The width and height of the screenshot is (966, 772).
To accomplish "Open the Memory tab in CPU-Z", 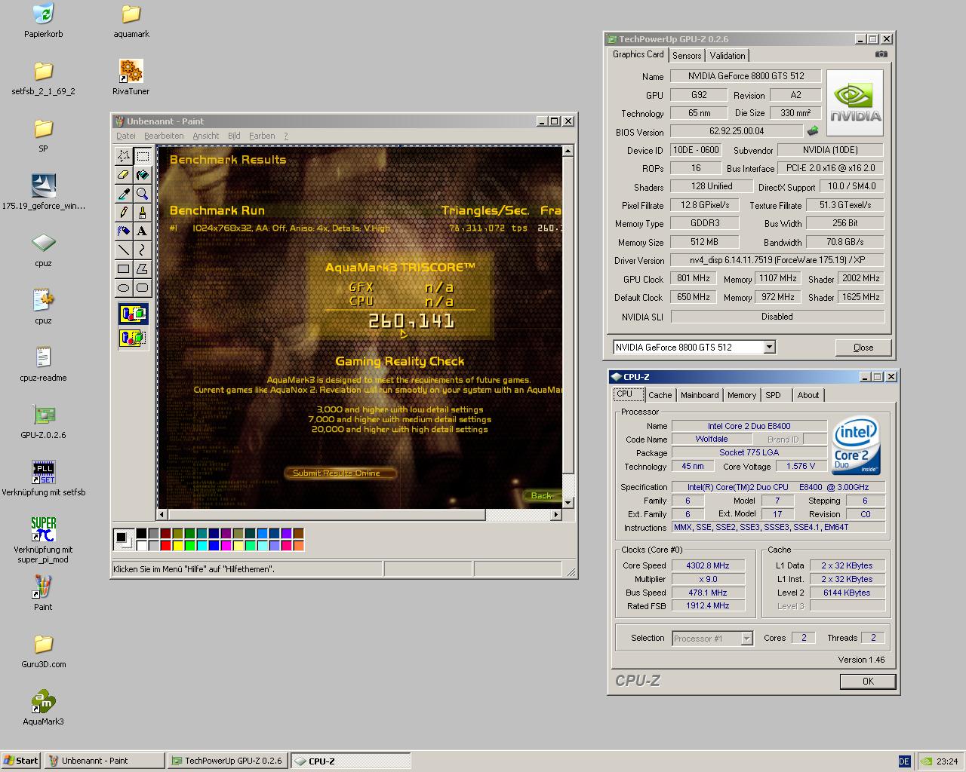I will pyautogui.click(x=742, y=395).
